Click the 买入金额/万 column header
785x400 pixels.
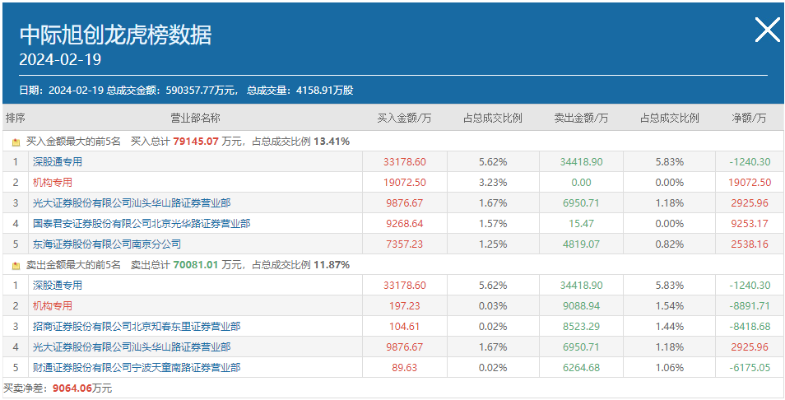[405, 119]
